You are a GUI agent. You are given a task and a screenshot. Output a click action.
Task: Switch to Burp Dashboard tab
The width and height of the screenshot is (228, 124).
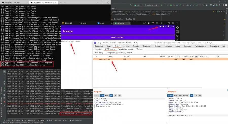99,46
